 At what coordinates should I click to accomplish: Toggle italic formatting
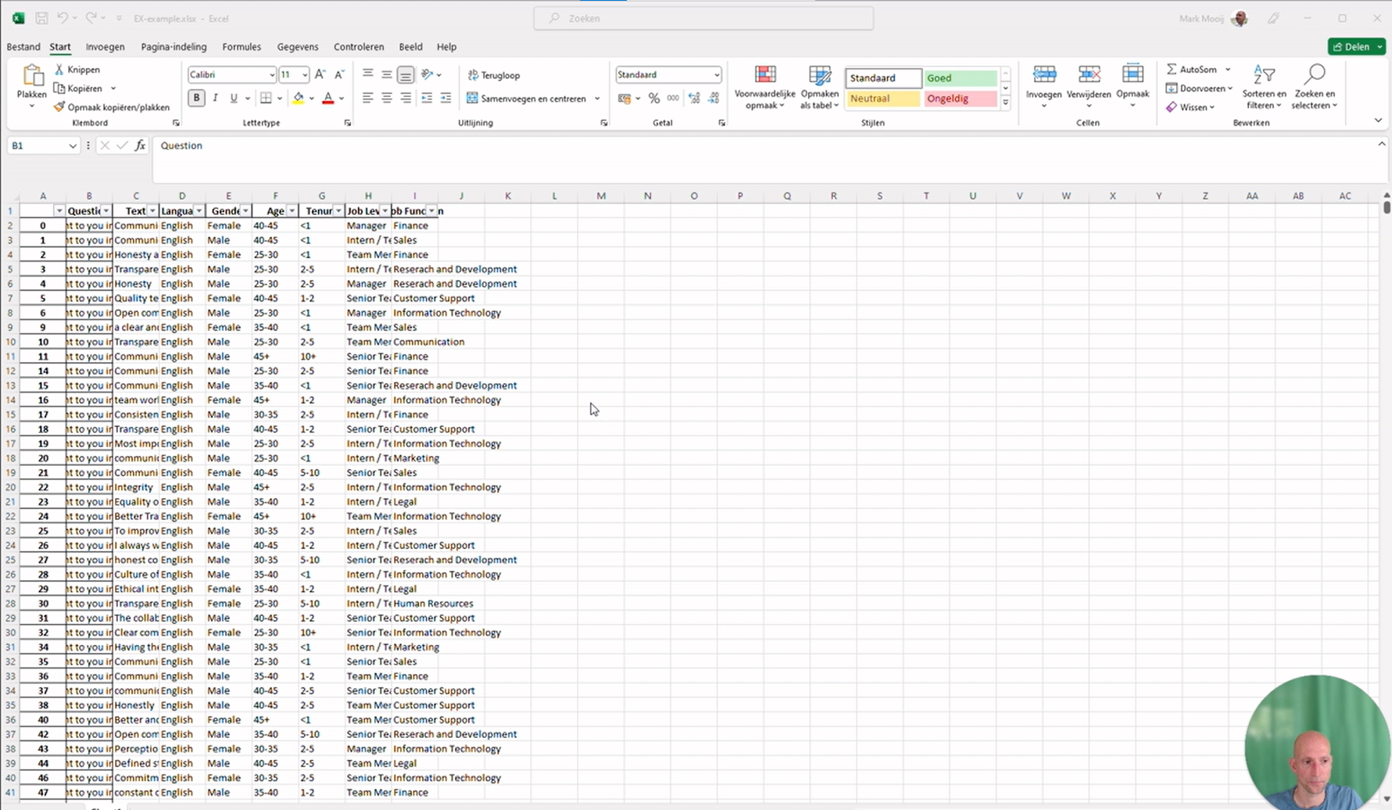point(215,99)
